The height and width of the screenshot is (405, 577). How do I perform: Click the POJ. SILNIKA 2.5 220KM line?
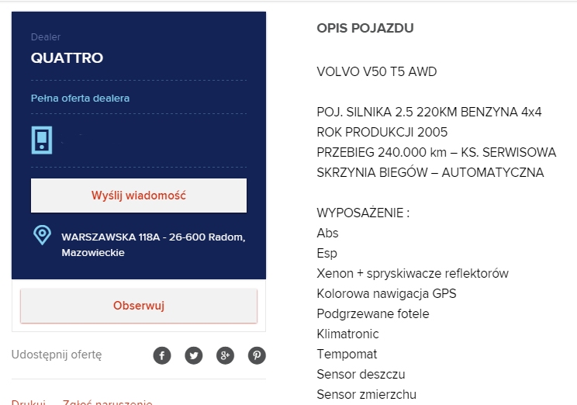click(x=429, y=112)
